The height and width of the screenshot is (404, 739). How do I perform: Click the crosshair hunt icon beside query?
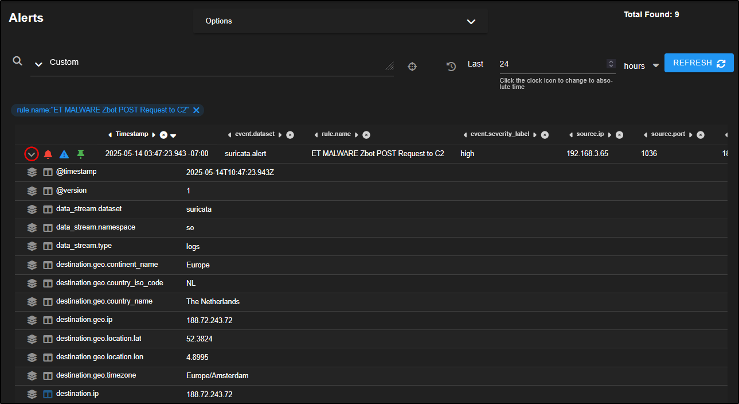pyautogui.click(x=412, y=67)
